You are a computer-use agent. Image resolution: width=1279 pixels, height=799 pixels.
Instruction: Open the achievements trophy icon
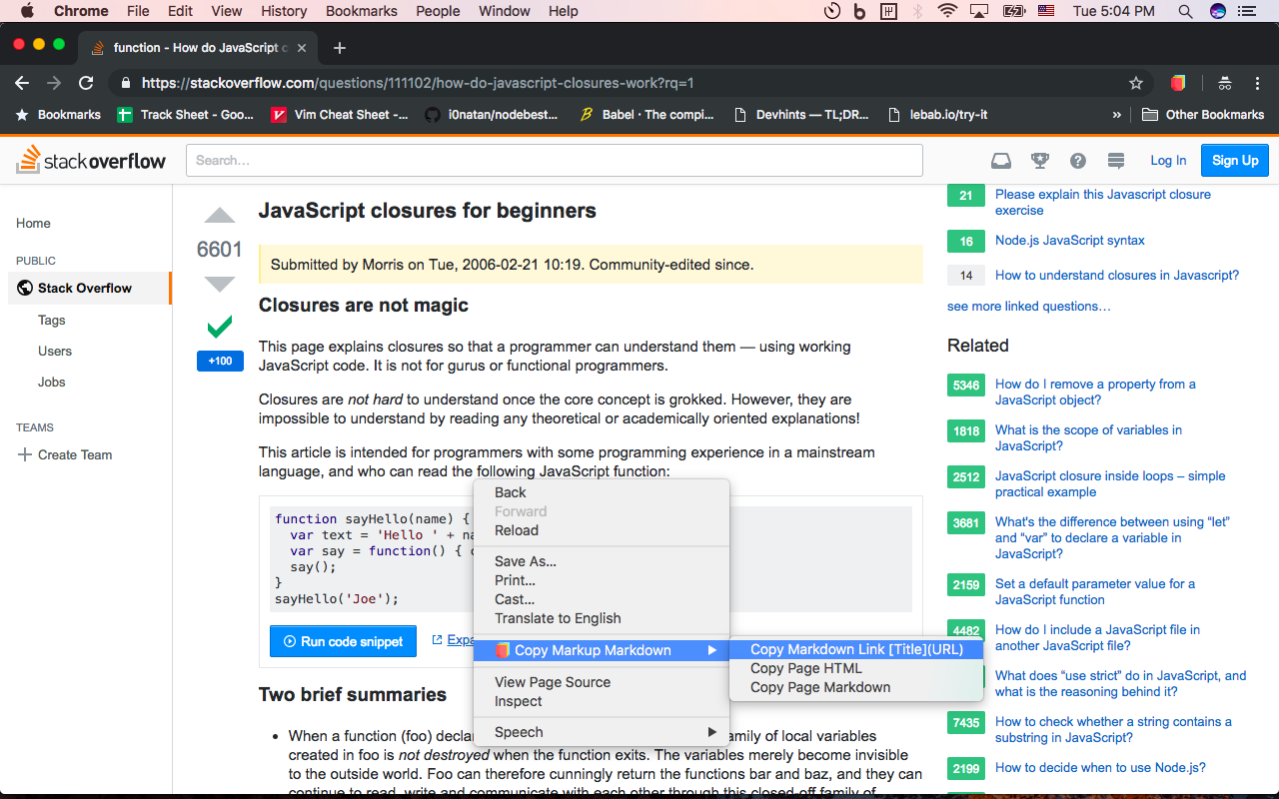pyautogui.click(x=1040, y=161)
